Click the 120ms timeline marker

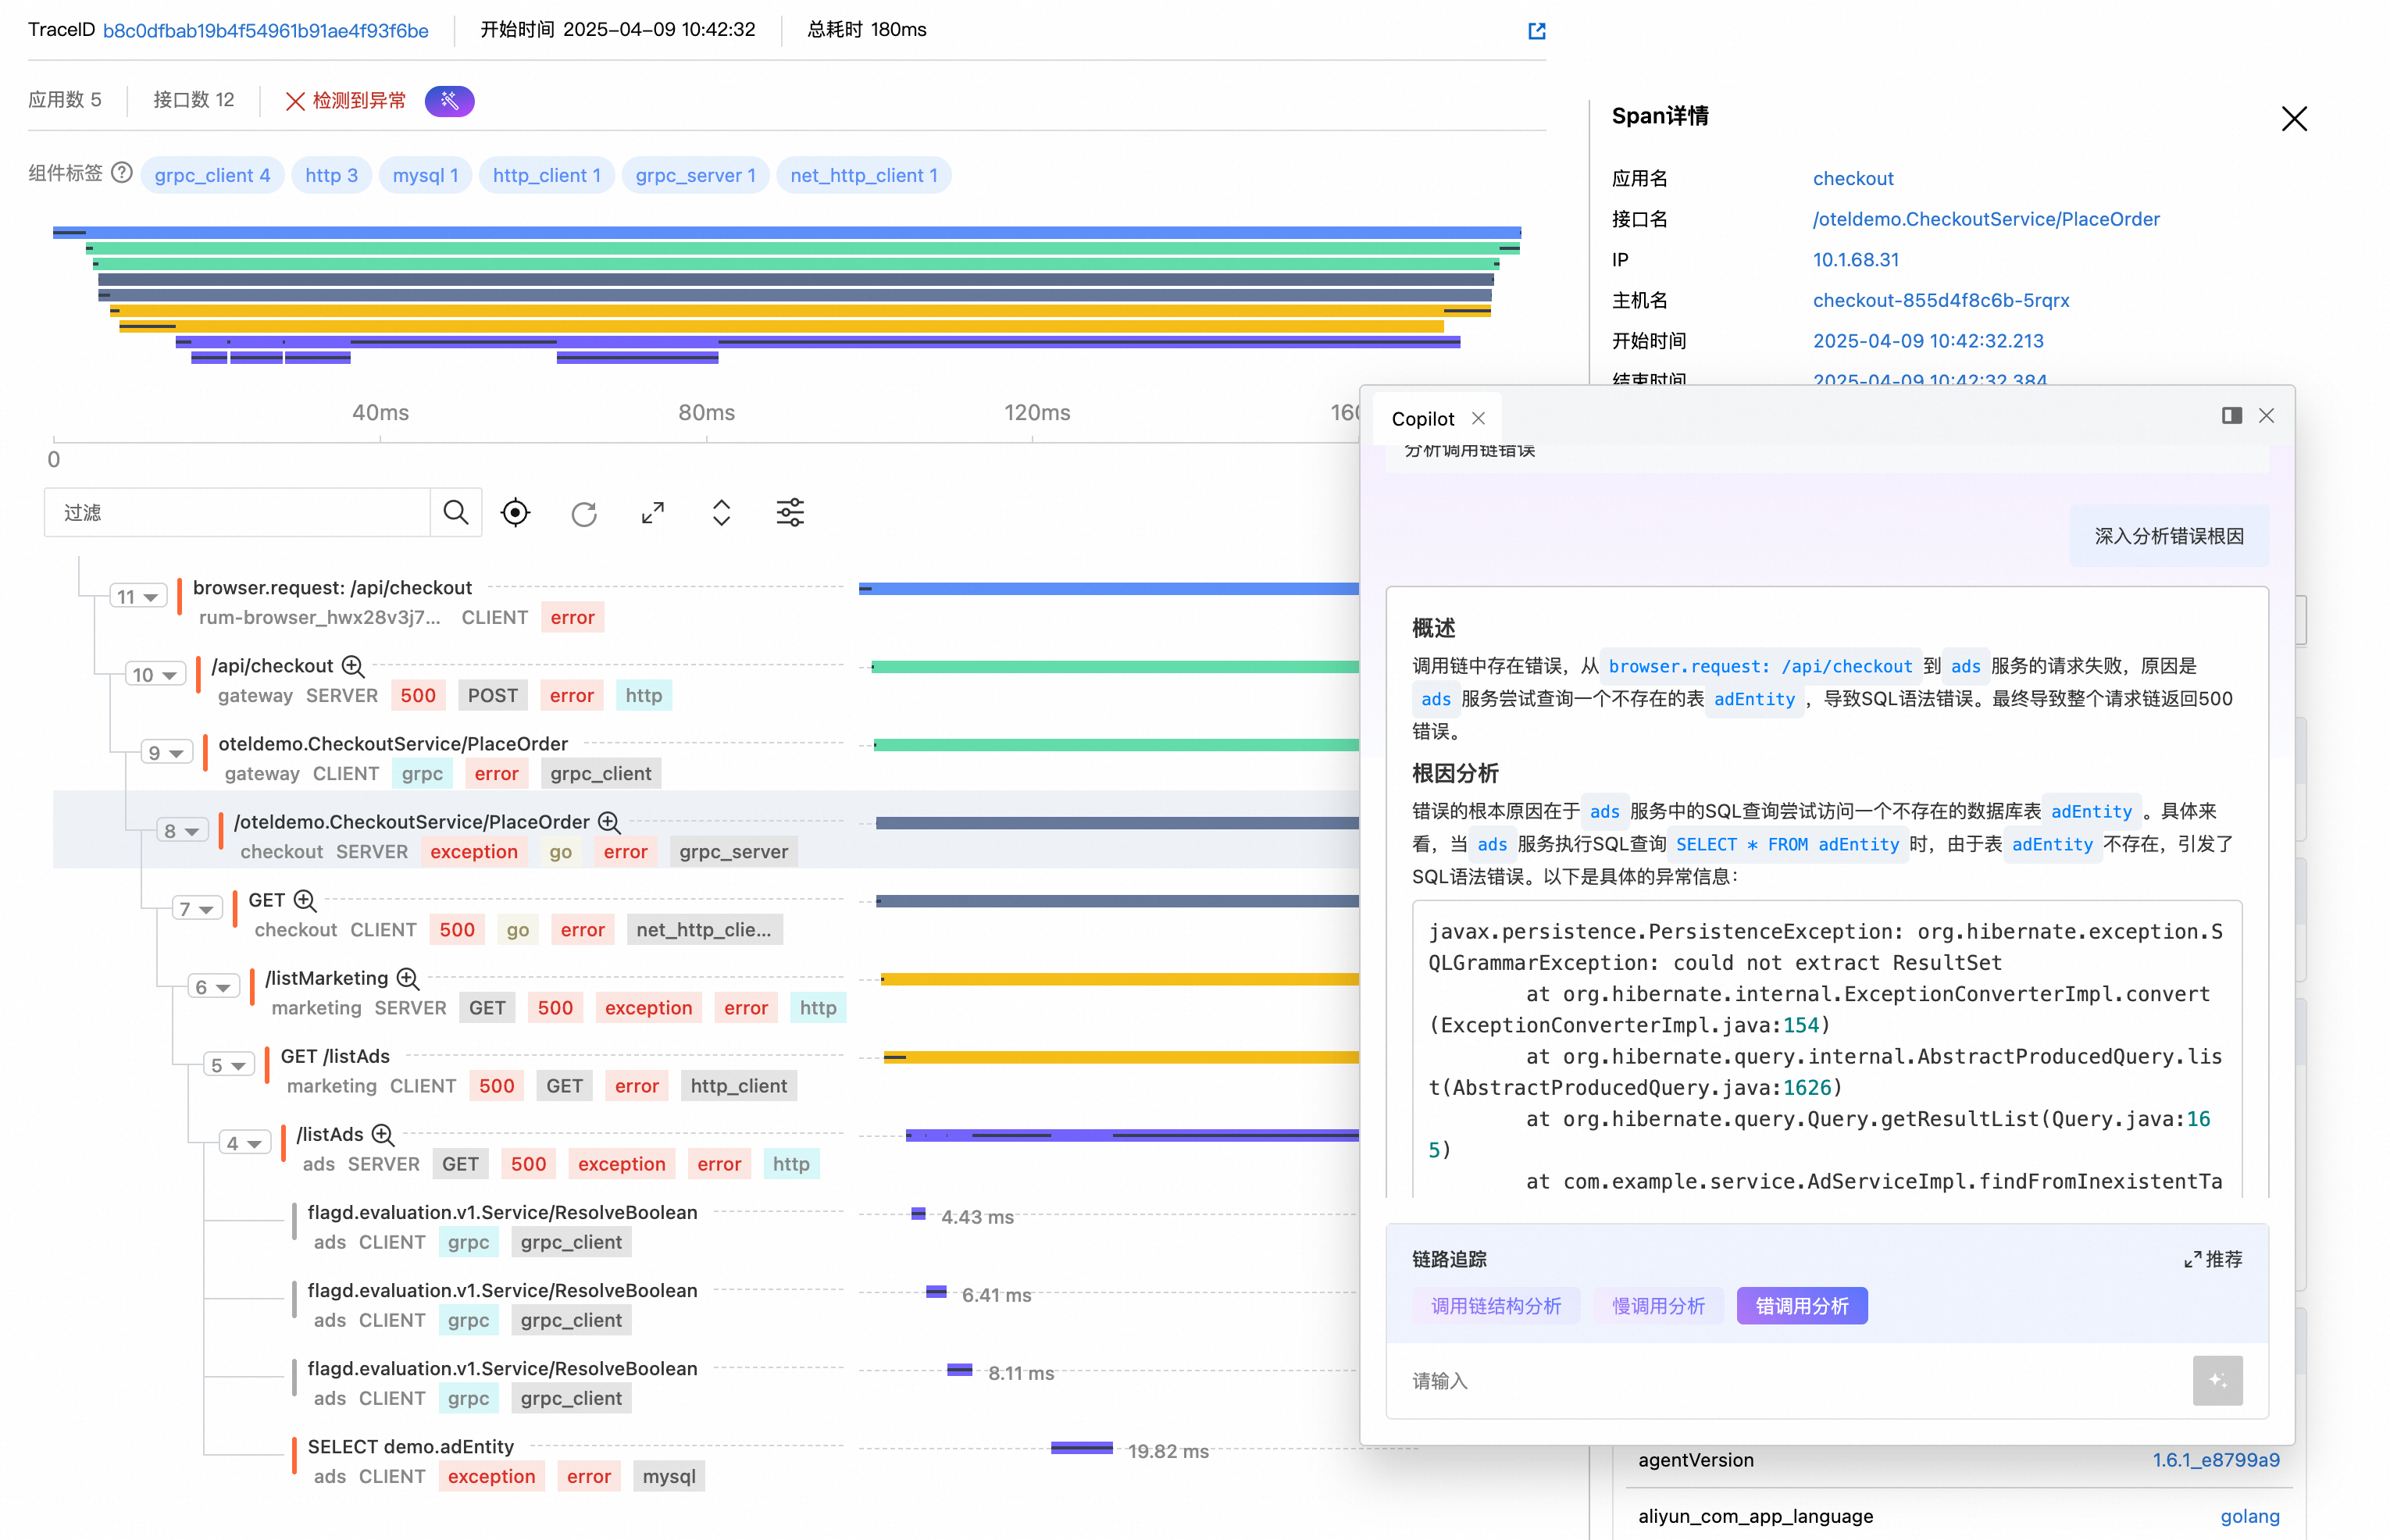click(x=1036, y=412)
